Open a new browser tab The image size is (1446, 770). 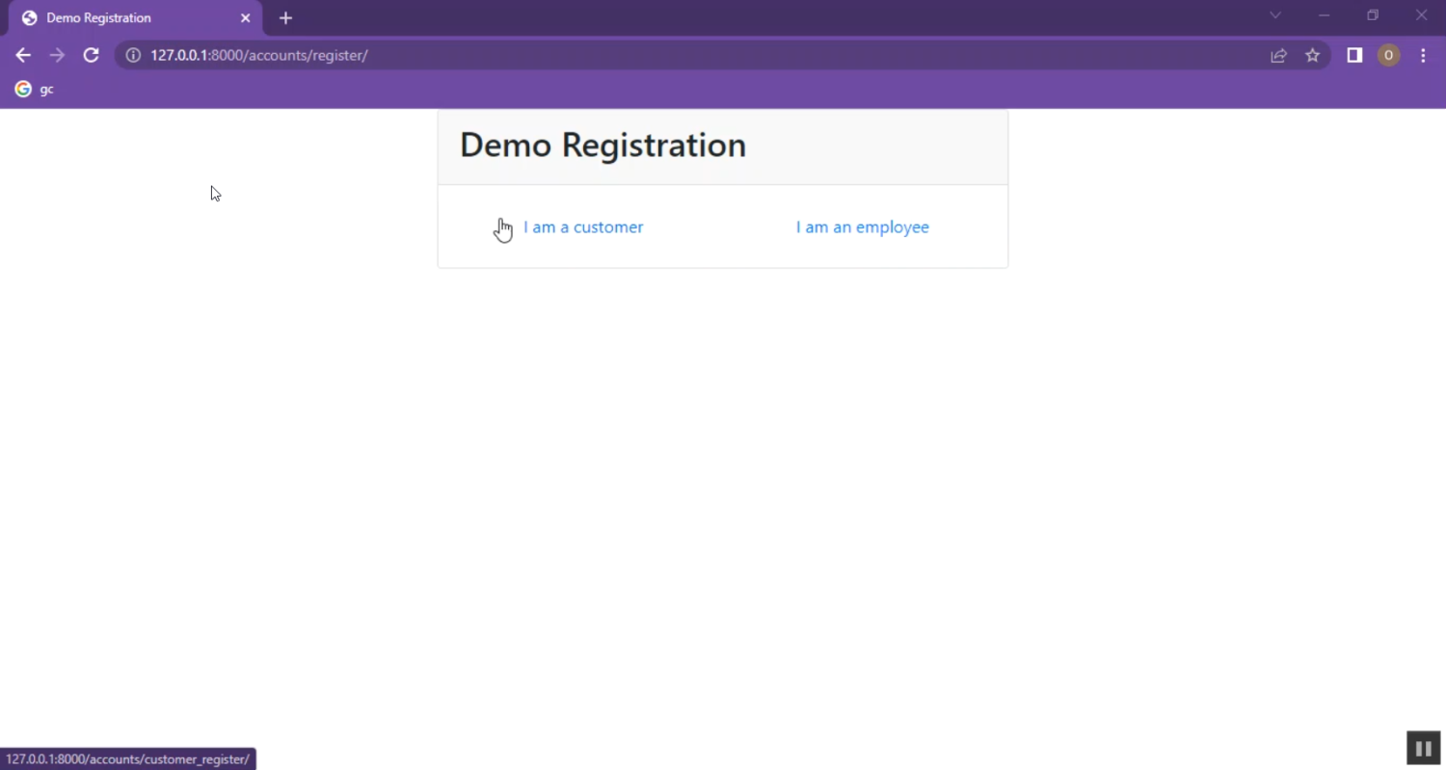(285, 18)
